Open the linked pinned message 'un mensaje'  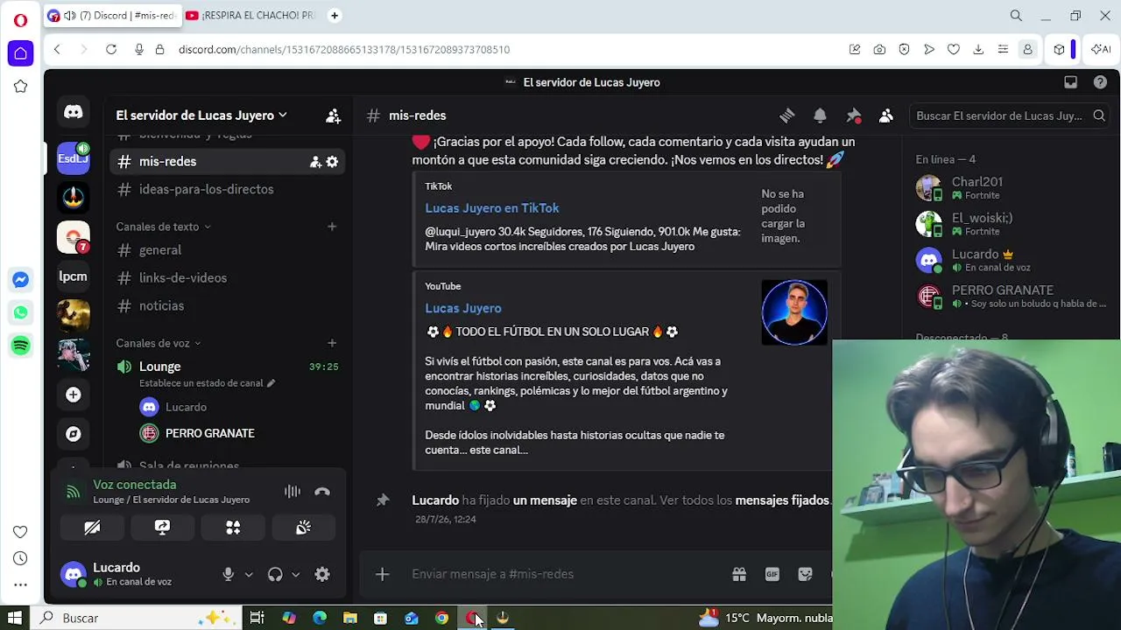(545, 500)
